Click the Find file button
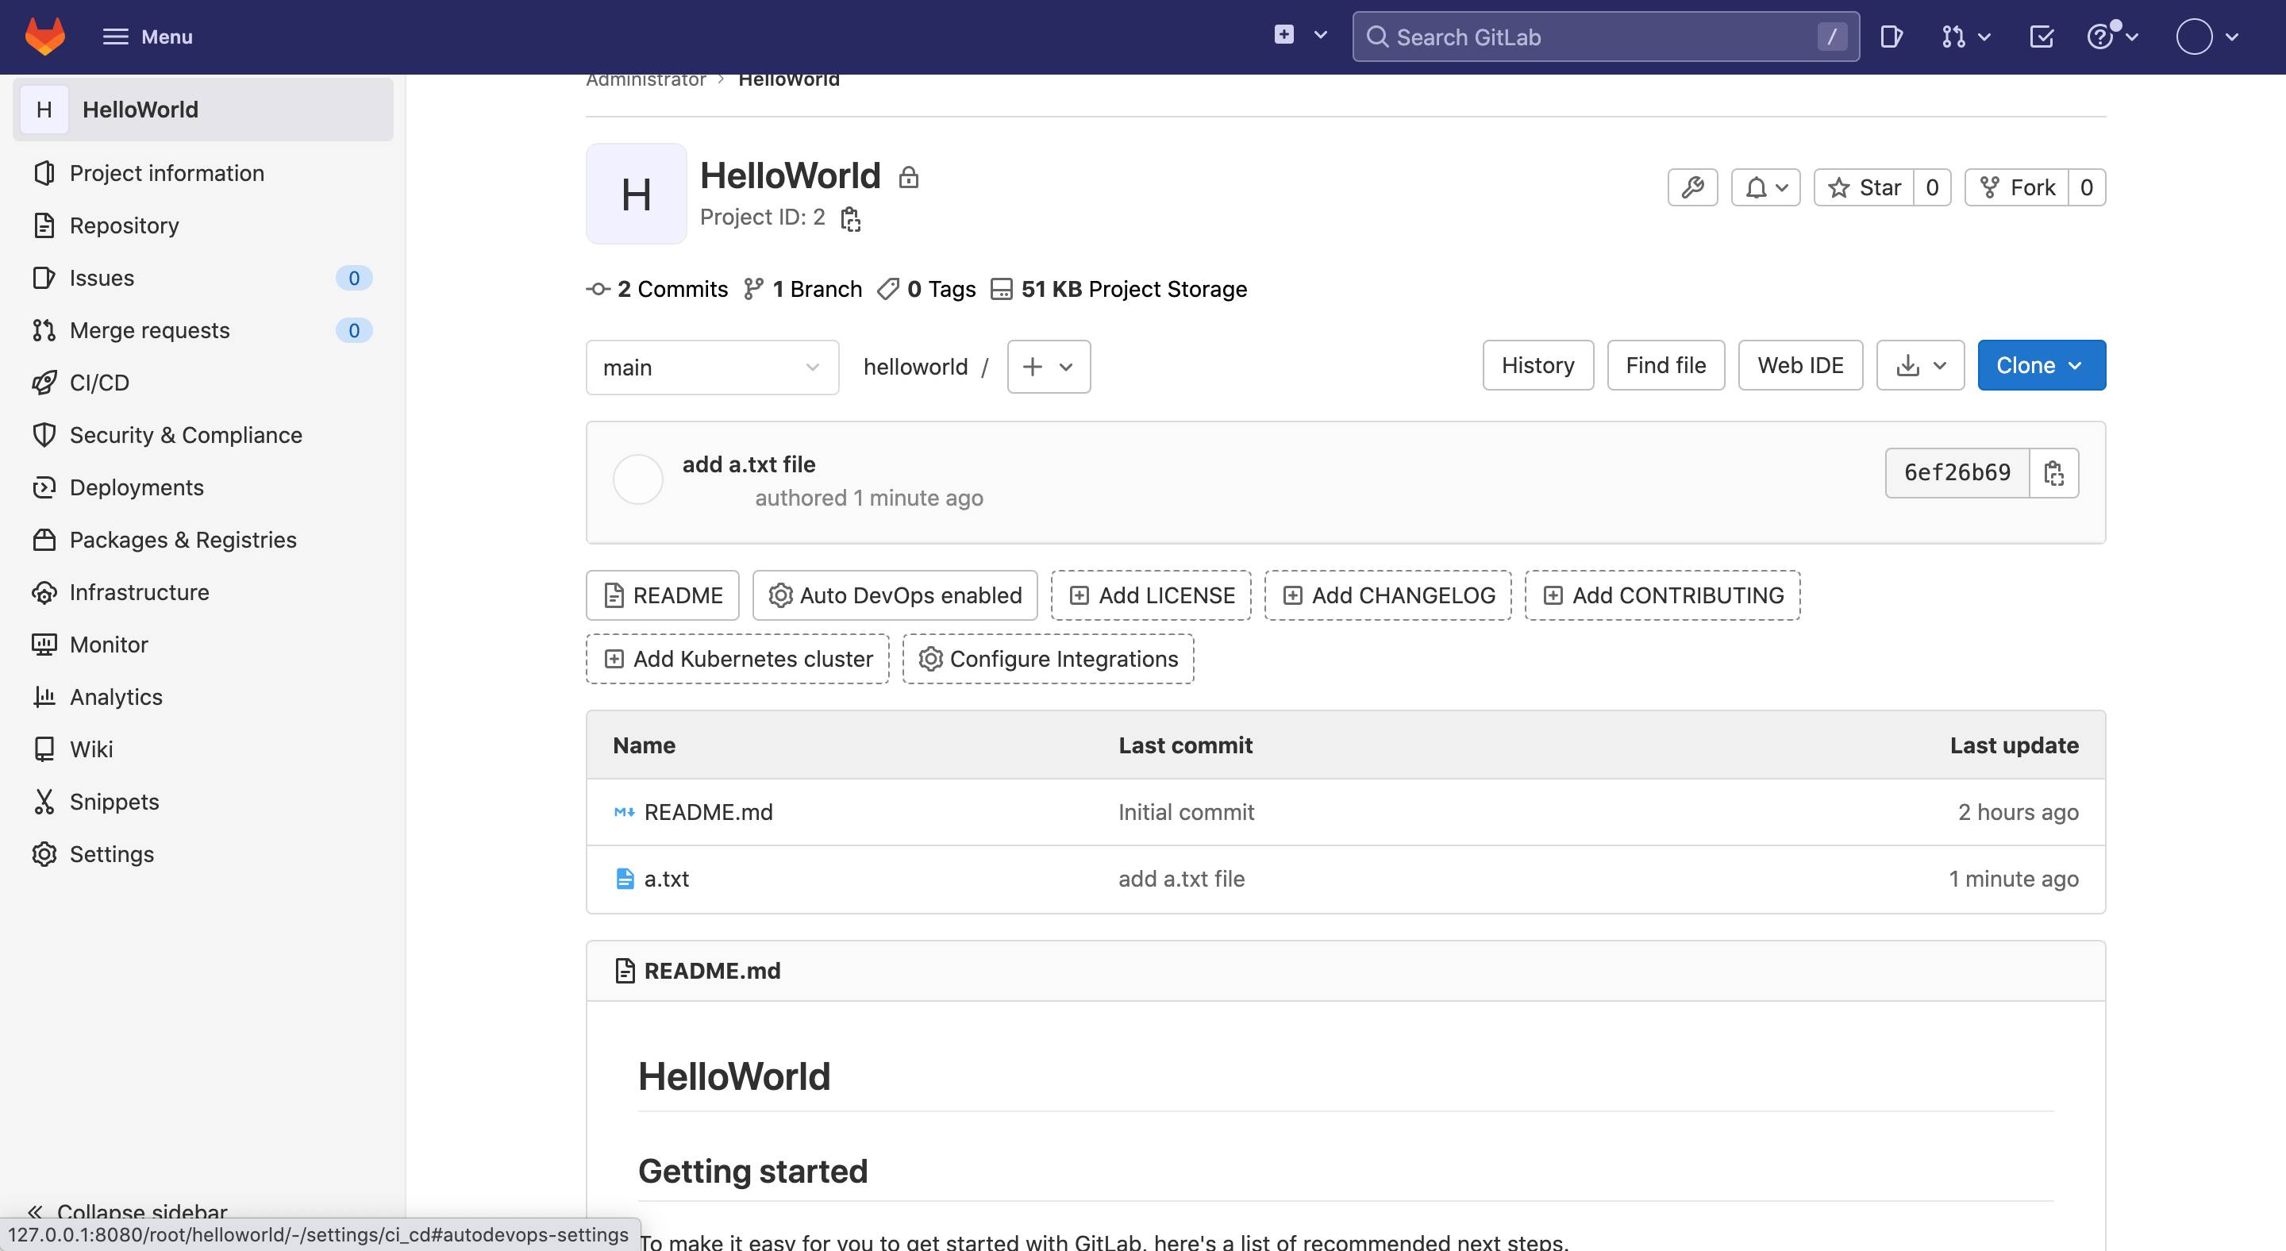This screenshot has width=2286, height=1251. [x=1664, y=364]
